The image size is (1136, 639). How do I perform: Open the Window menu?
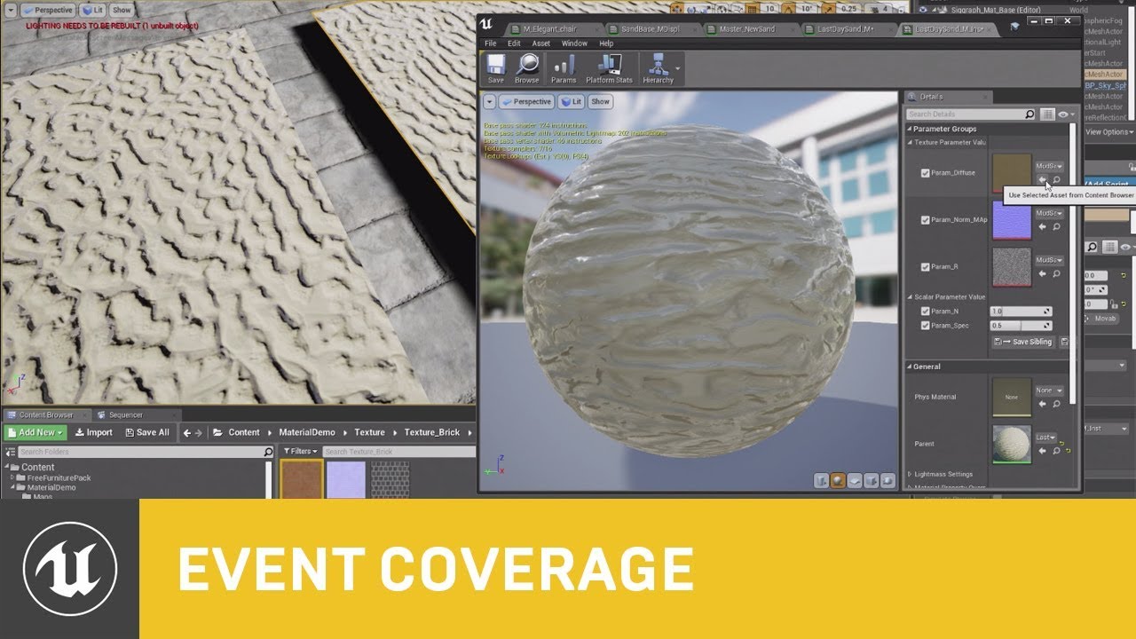[574, 43]
